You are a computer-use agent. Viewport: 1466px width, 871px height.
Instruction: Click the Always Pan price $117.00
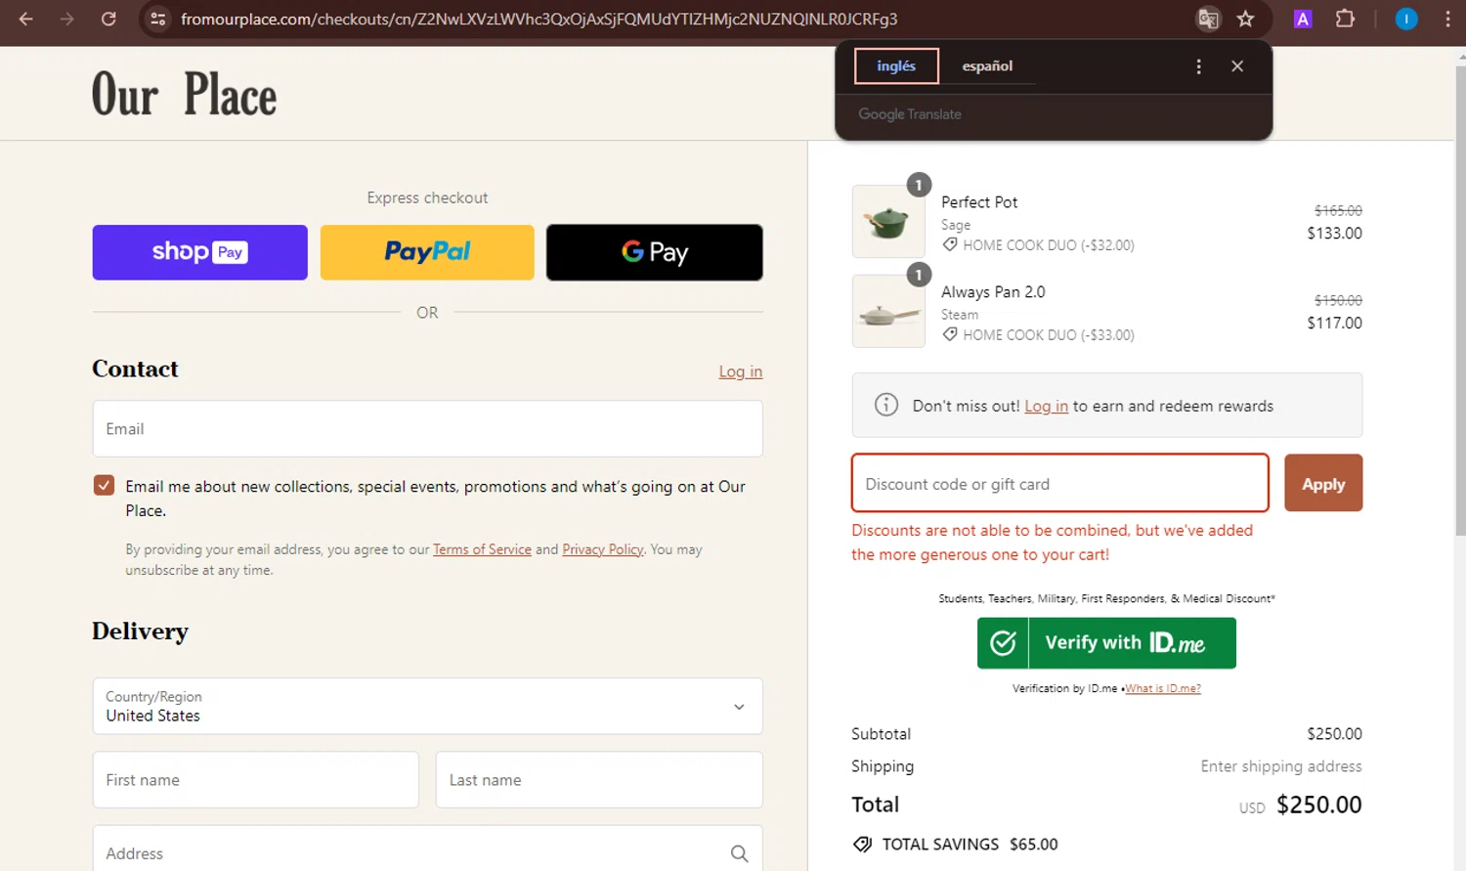pos(1334,323)
